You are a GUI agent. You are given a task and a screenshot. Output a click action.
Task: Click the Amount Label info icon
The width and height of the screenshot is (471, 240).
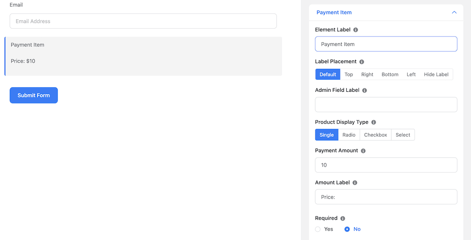coord(355,183)
